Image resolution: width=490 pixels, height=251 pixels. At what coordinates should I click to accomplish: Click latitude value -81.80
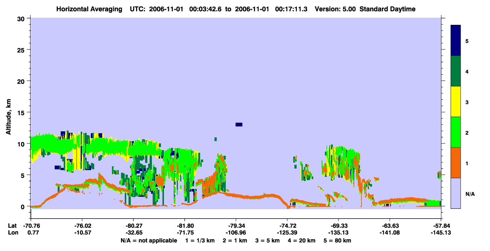pyautogui.click(x=184, y=226)
